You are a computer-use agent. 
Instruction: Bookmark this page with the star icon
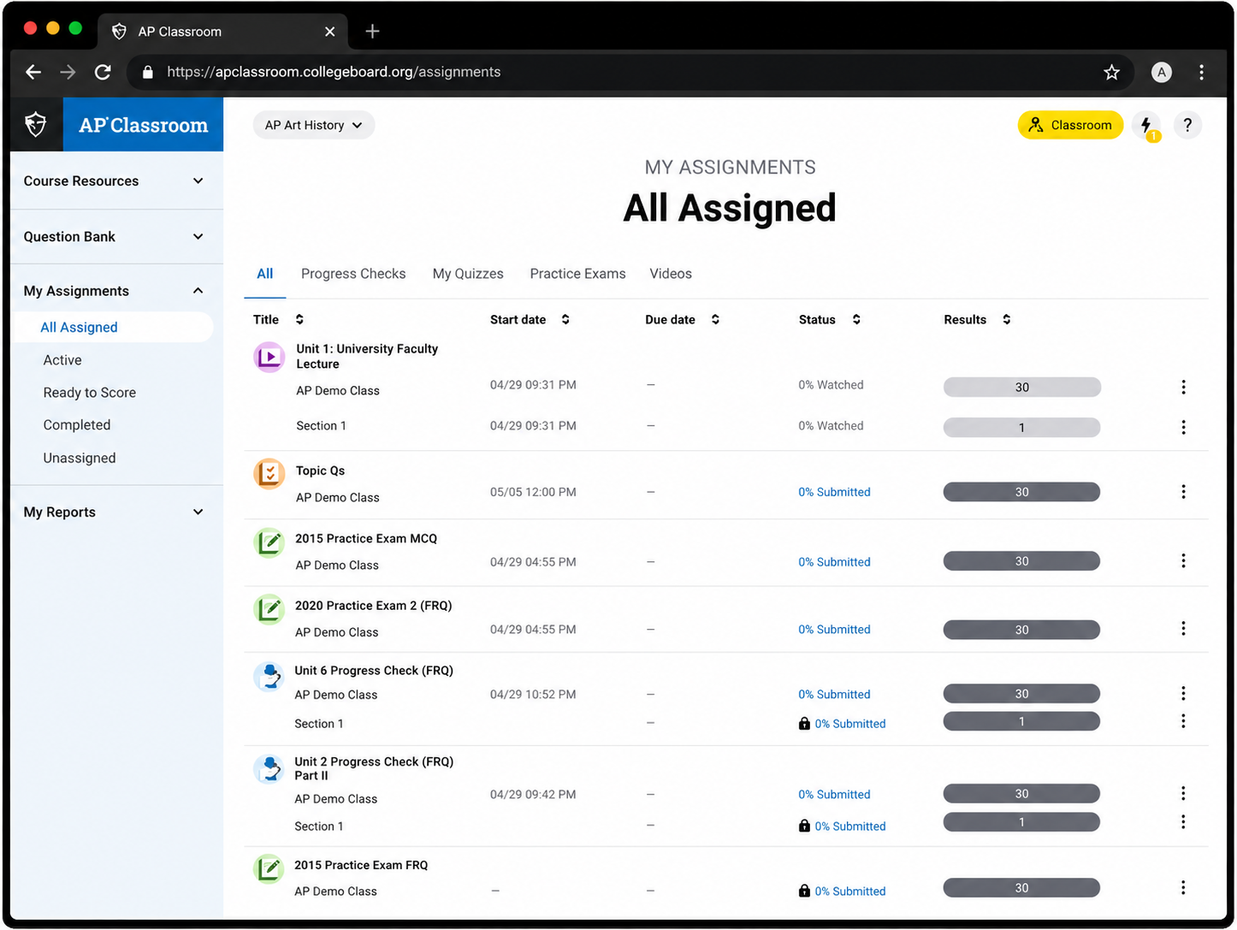[1111, 72]
